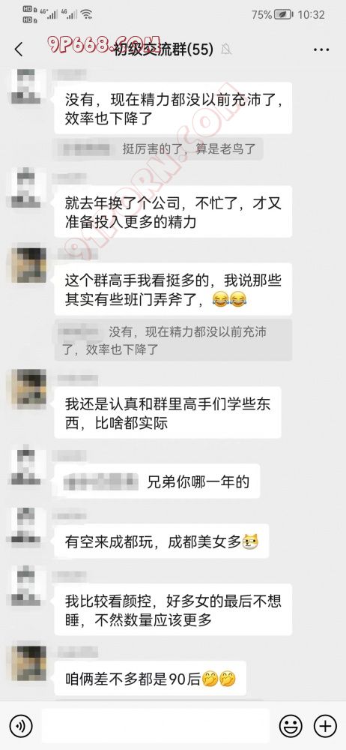Open group title 初级交流群(55)

pyautogui.click(x=164, y=49)
